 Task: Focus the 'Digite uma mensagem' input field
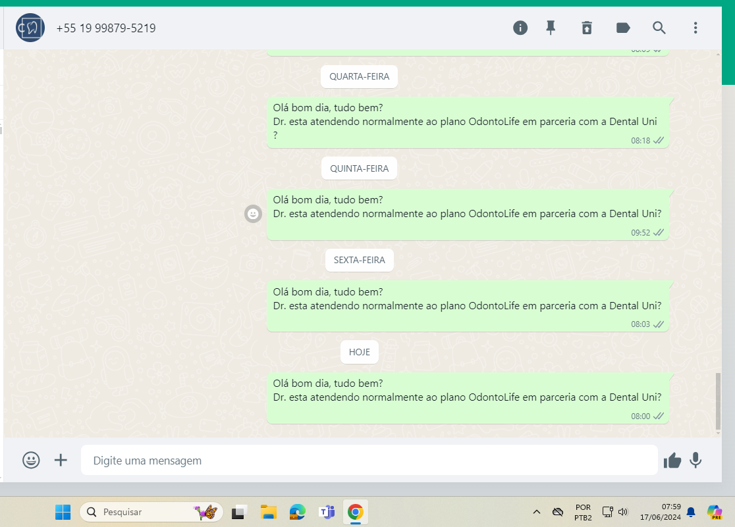tap(369, 460)
